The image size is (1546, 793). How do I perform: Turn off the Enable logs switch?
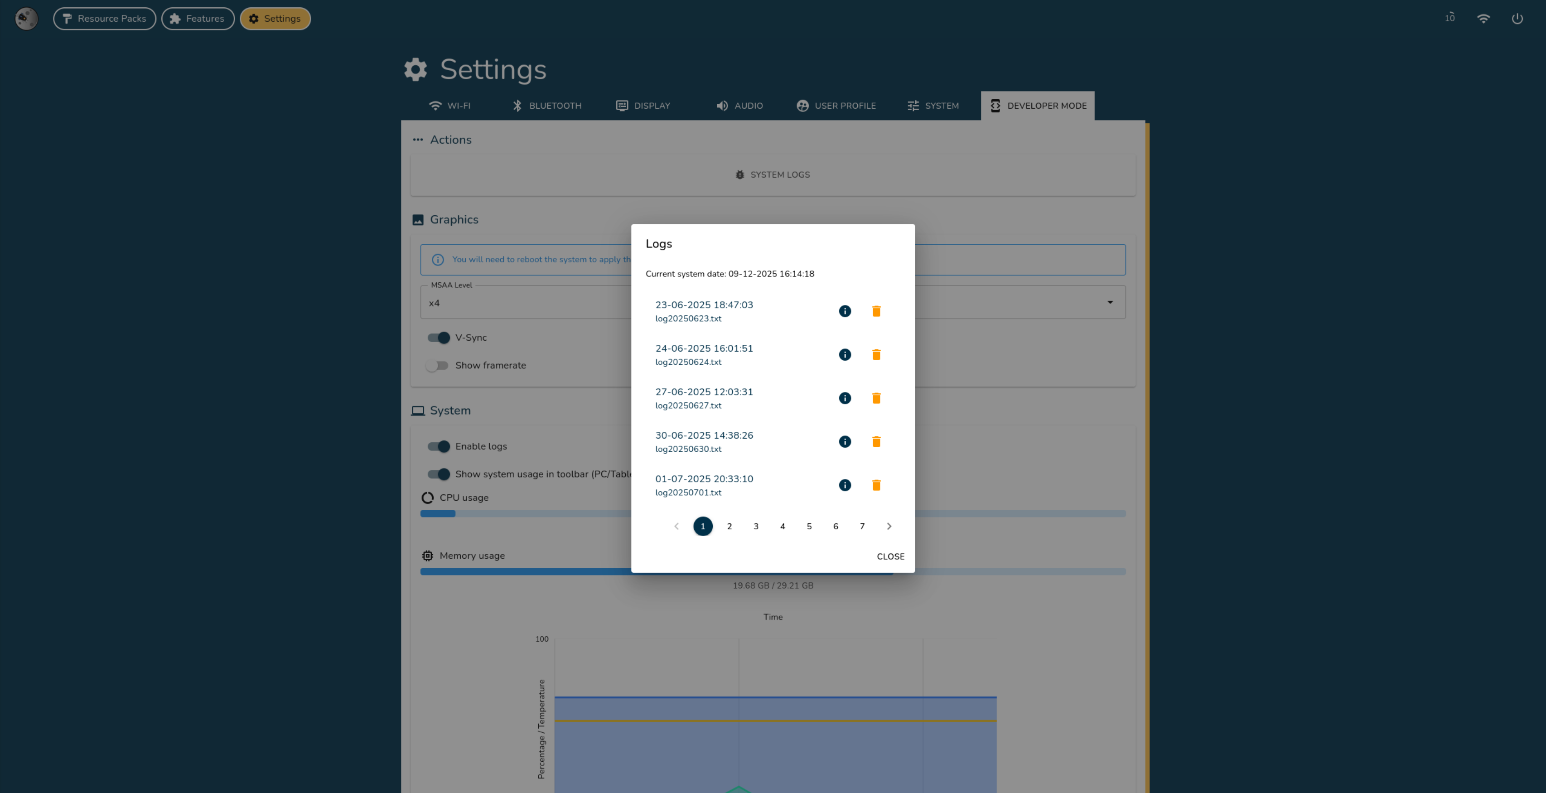click(439, 446)
